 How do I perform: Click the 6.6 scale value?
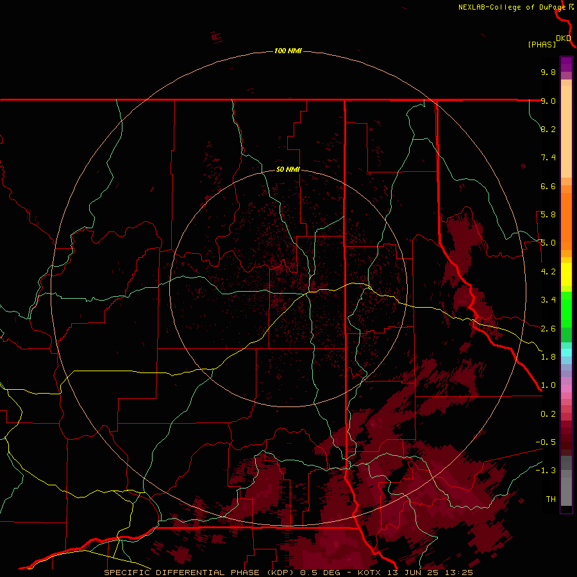pyautogui.click(x=548, y=186)
